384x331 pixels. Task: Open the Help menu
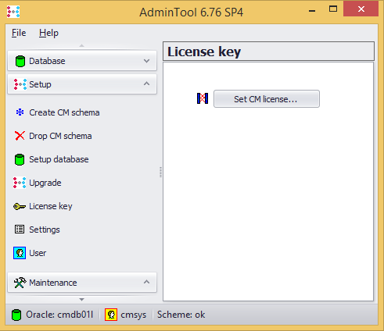click(48, 33)
